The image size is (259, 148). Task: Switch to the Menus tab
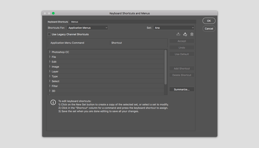[x=75, y=22]
